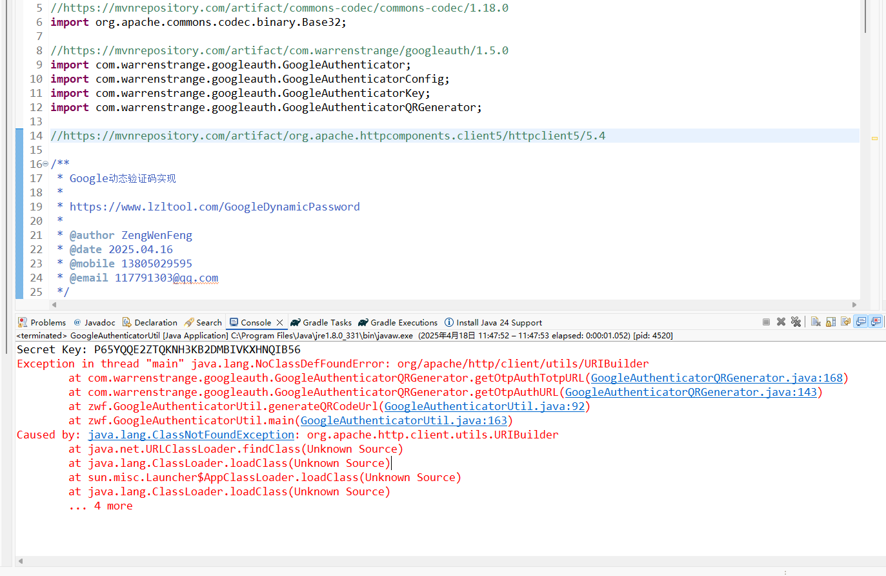
Task: Click editor horizontal scrollbar left arrow
Action: tap(55, 305)
